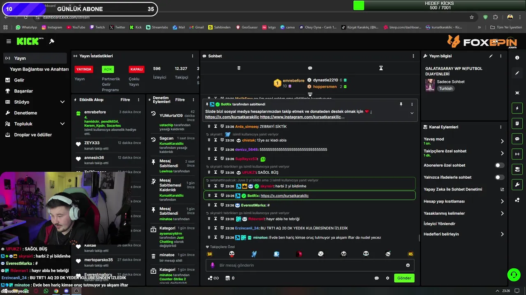Image resolution: width=526 pixels, height=295 pixels.
Task: Click the info icon in right sidebar
Action: 517,58
